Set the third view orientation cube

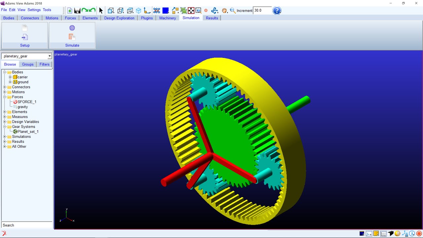click(130, 11)
